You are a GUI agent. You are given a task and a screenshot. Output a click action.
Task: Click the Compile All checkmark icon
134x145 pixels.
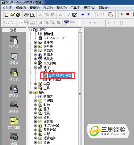point(75,15)
